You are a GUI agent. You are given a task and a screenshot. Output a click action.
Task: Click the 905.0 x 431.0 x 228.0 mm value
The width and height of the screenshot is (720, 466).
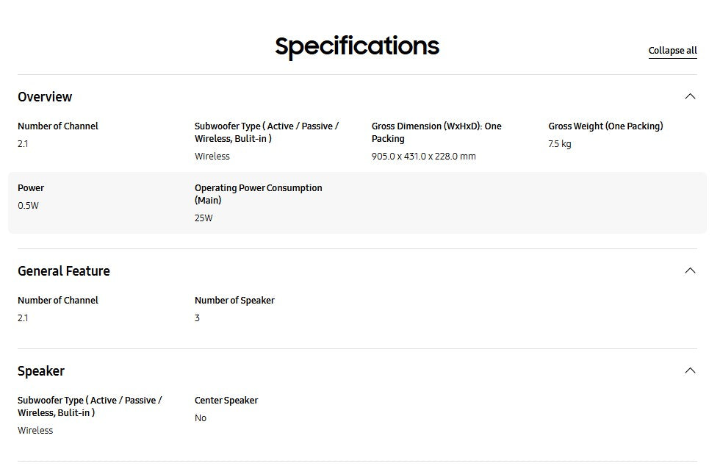click(x=423, y=157)
